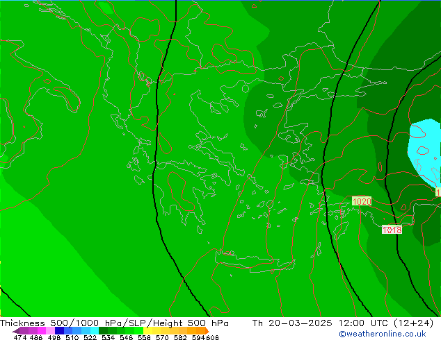Click legend value 498
This screenshot has height=340, width=441.
[54, 337]
